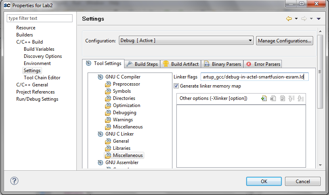The image size is (329, 195).
Task: Select Run/Debug Settings in the tree
Action: pyautogui.click(x=37, y=99)
